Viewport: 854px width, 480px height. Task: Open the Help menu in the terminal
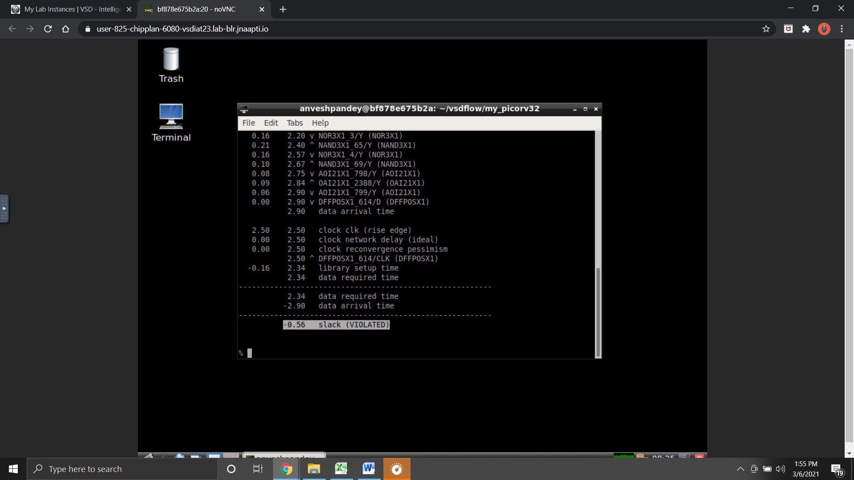click(320, 123)
